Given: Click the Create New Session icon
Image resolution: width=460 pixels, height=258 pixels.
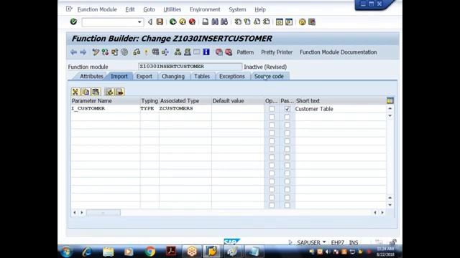Looking at the screenshot, I should (280, 21).
